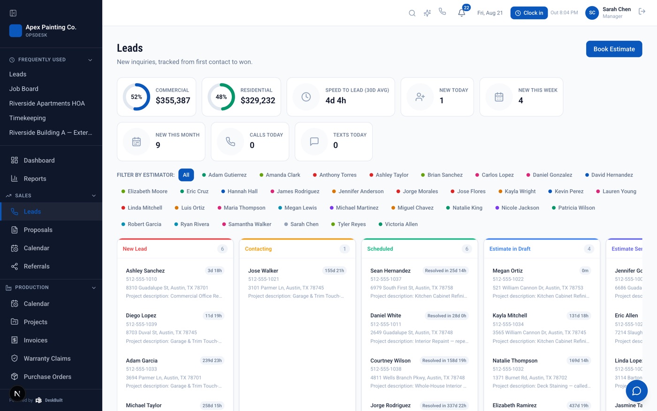Screen dimensions: 657x411
Task: Click the Warranty Claims shield icon
Action: (15, 358)
